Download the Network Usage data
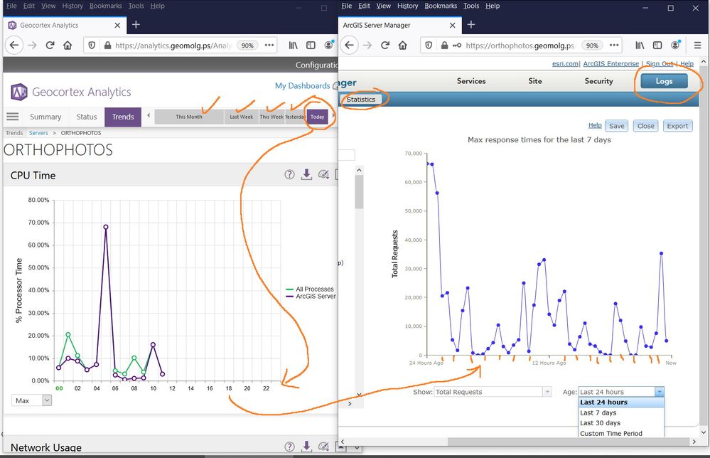The width and height of the screenshot is (710, 458). click(306, 446)
